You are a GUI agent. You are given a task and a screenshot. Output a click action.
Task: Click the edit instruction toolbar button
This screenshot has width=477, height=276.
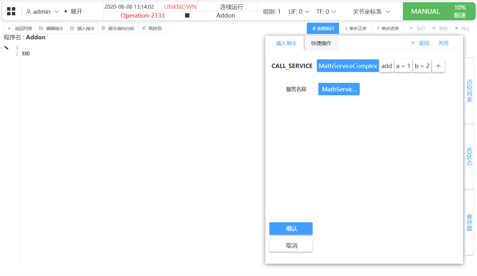pos(51,28)
